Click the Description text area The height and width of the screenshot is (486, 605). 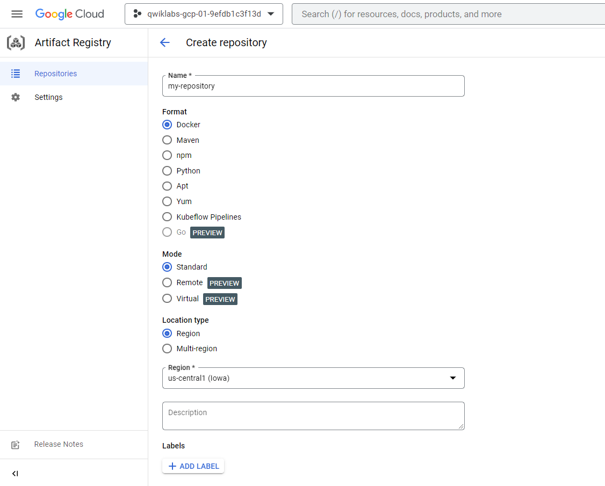(313, 416)
